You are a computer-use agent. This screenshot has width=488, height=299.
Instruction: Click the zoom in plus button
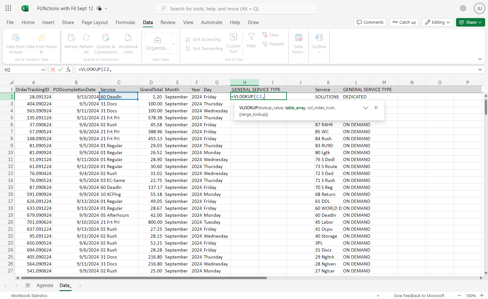point(482,296)
